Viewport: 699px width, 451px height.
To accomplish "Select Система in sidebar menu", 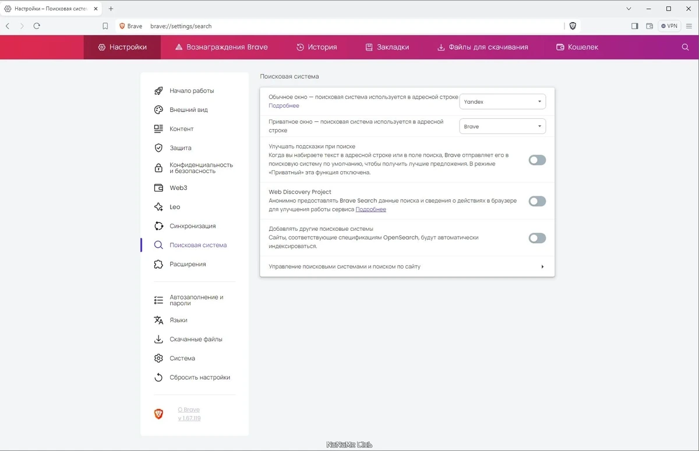I will click(x=182, y=358).
